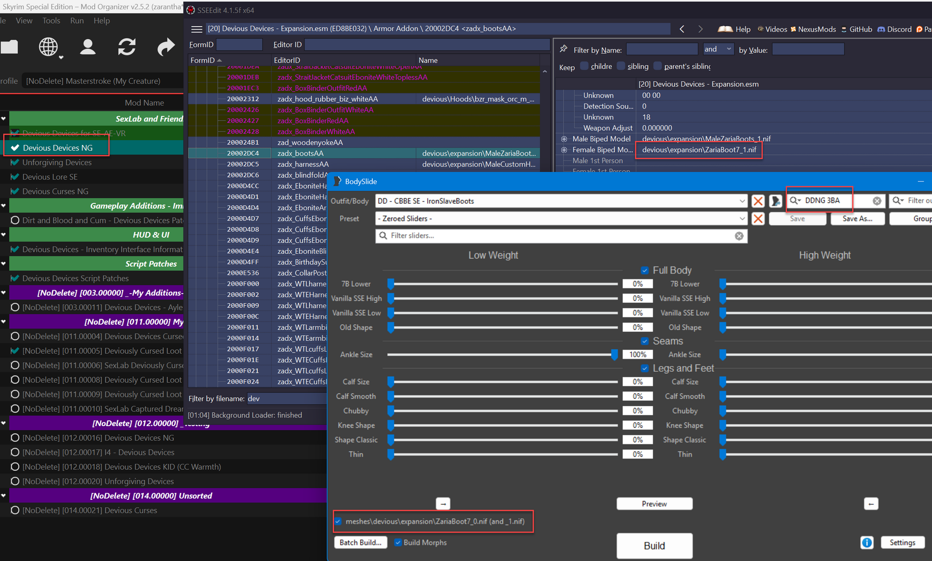Clear the DDNG 3BA group filter
This screenshot has width=932, height=561.
pyautogui.click(x=877, y=201)
